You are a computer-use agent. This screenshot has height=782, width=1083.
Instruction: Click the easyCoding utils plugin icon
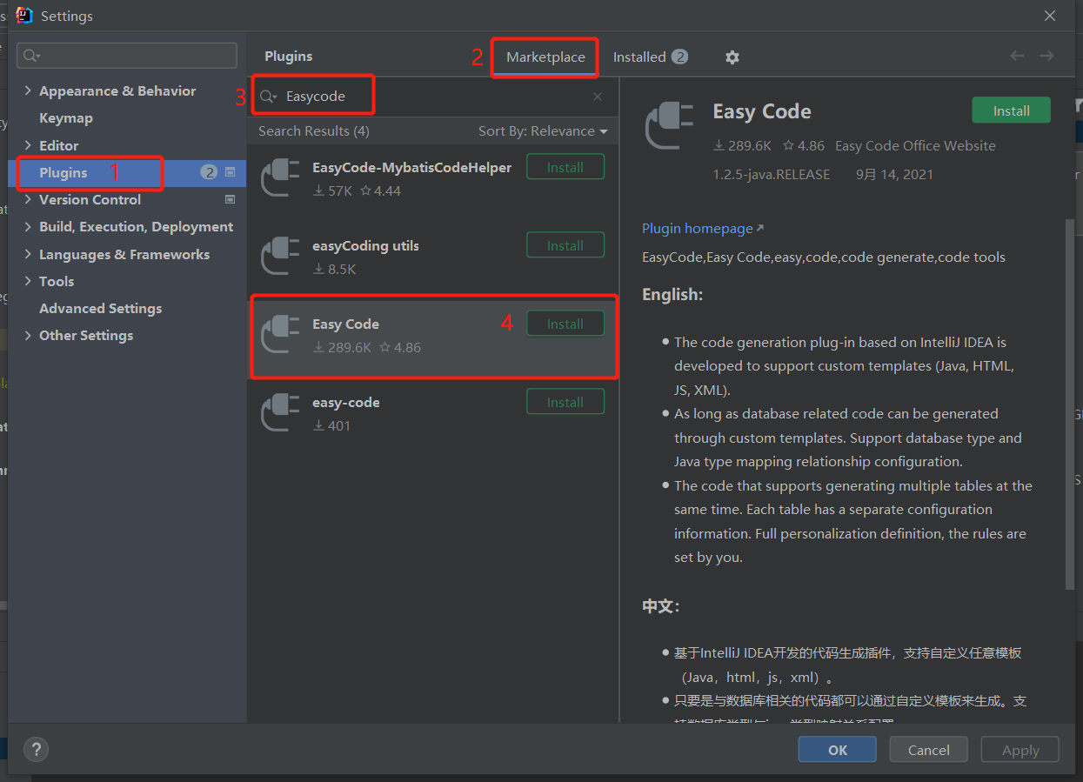[280, 256]
